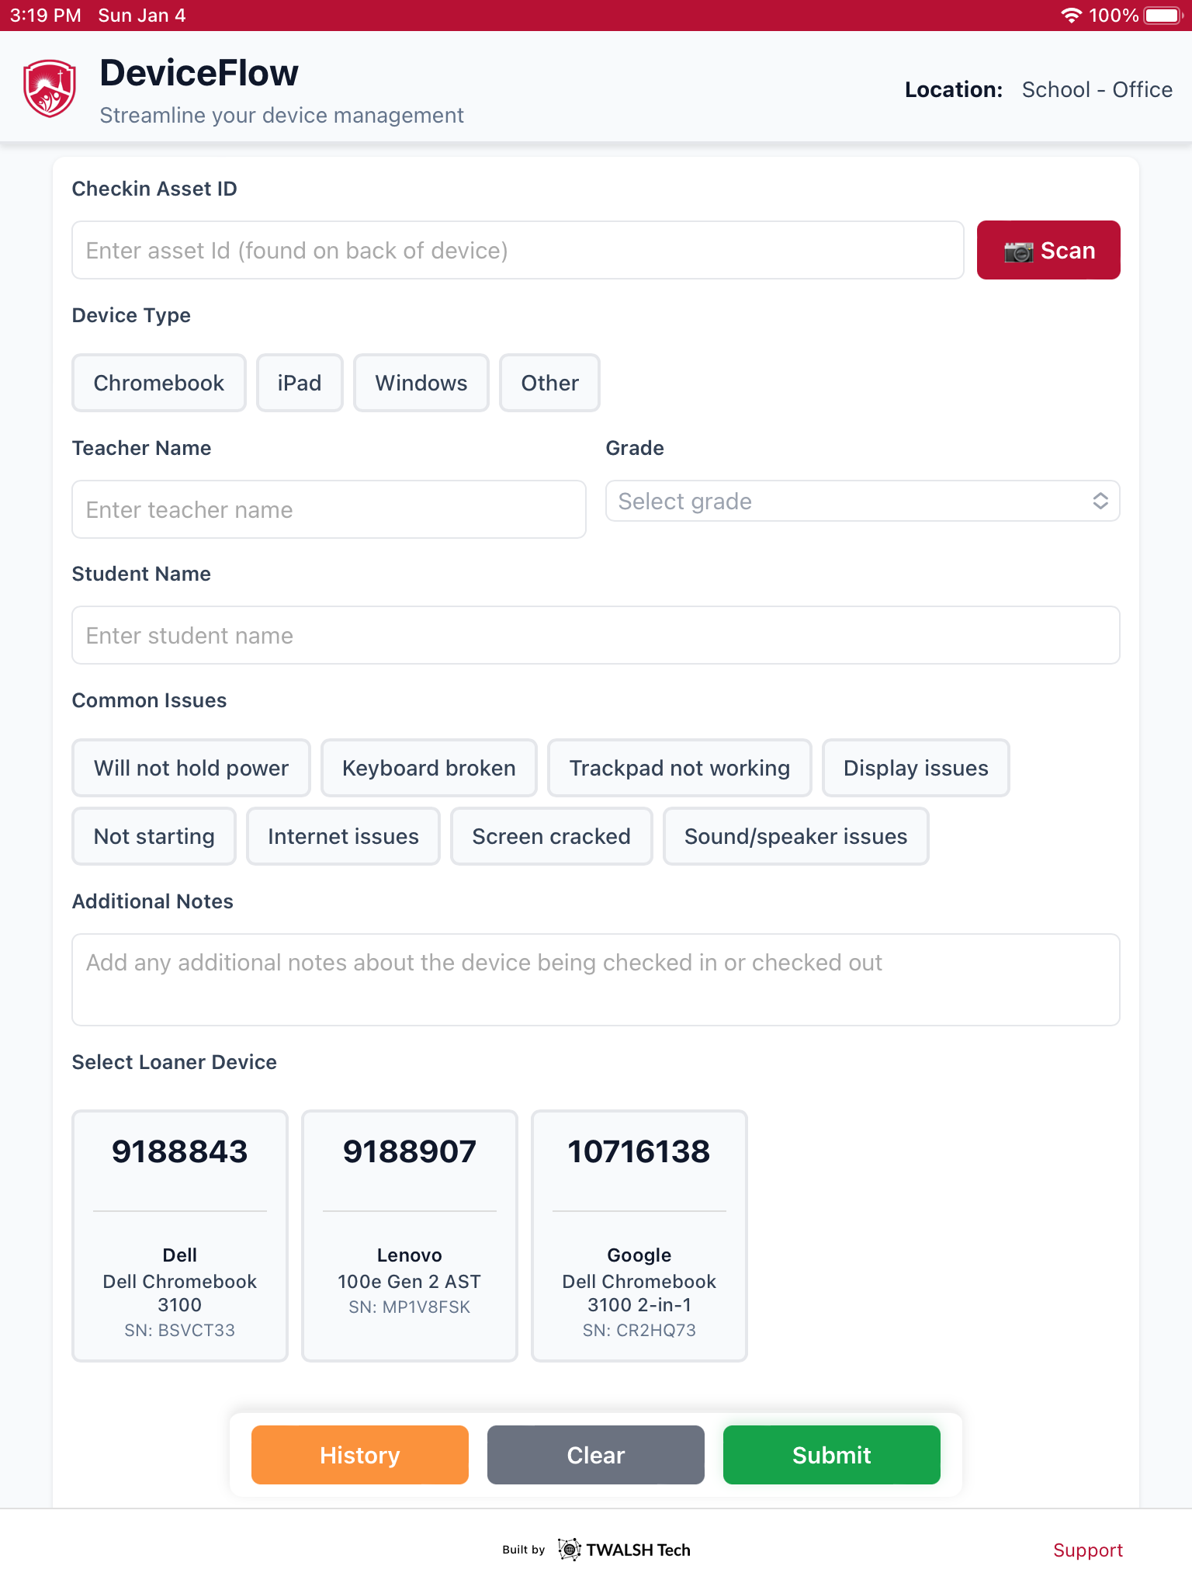Open the Select grade dropdown
The width and height of the screenshot is (1192, 1590).
tap(861, 501)
